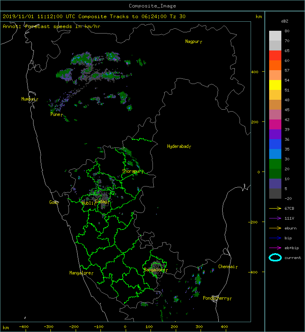Click the blue bip arrow legend icon
This screenshot has height=332, width=305.
pos(275,238)
